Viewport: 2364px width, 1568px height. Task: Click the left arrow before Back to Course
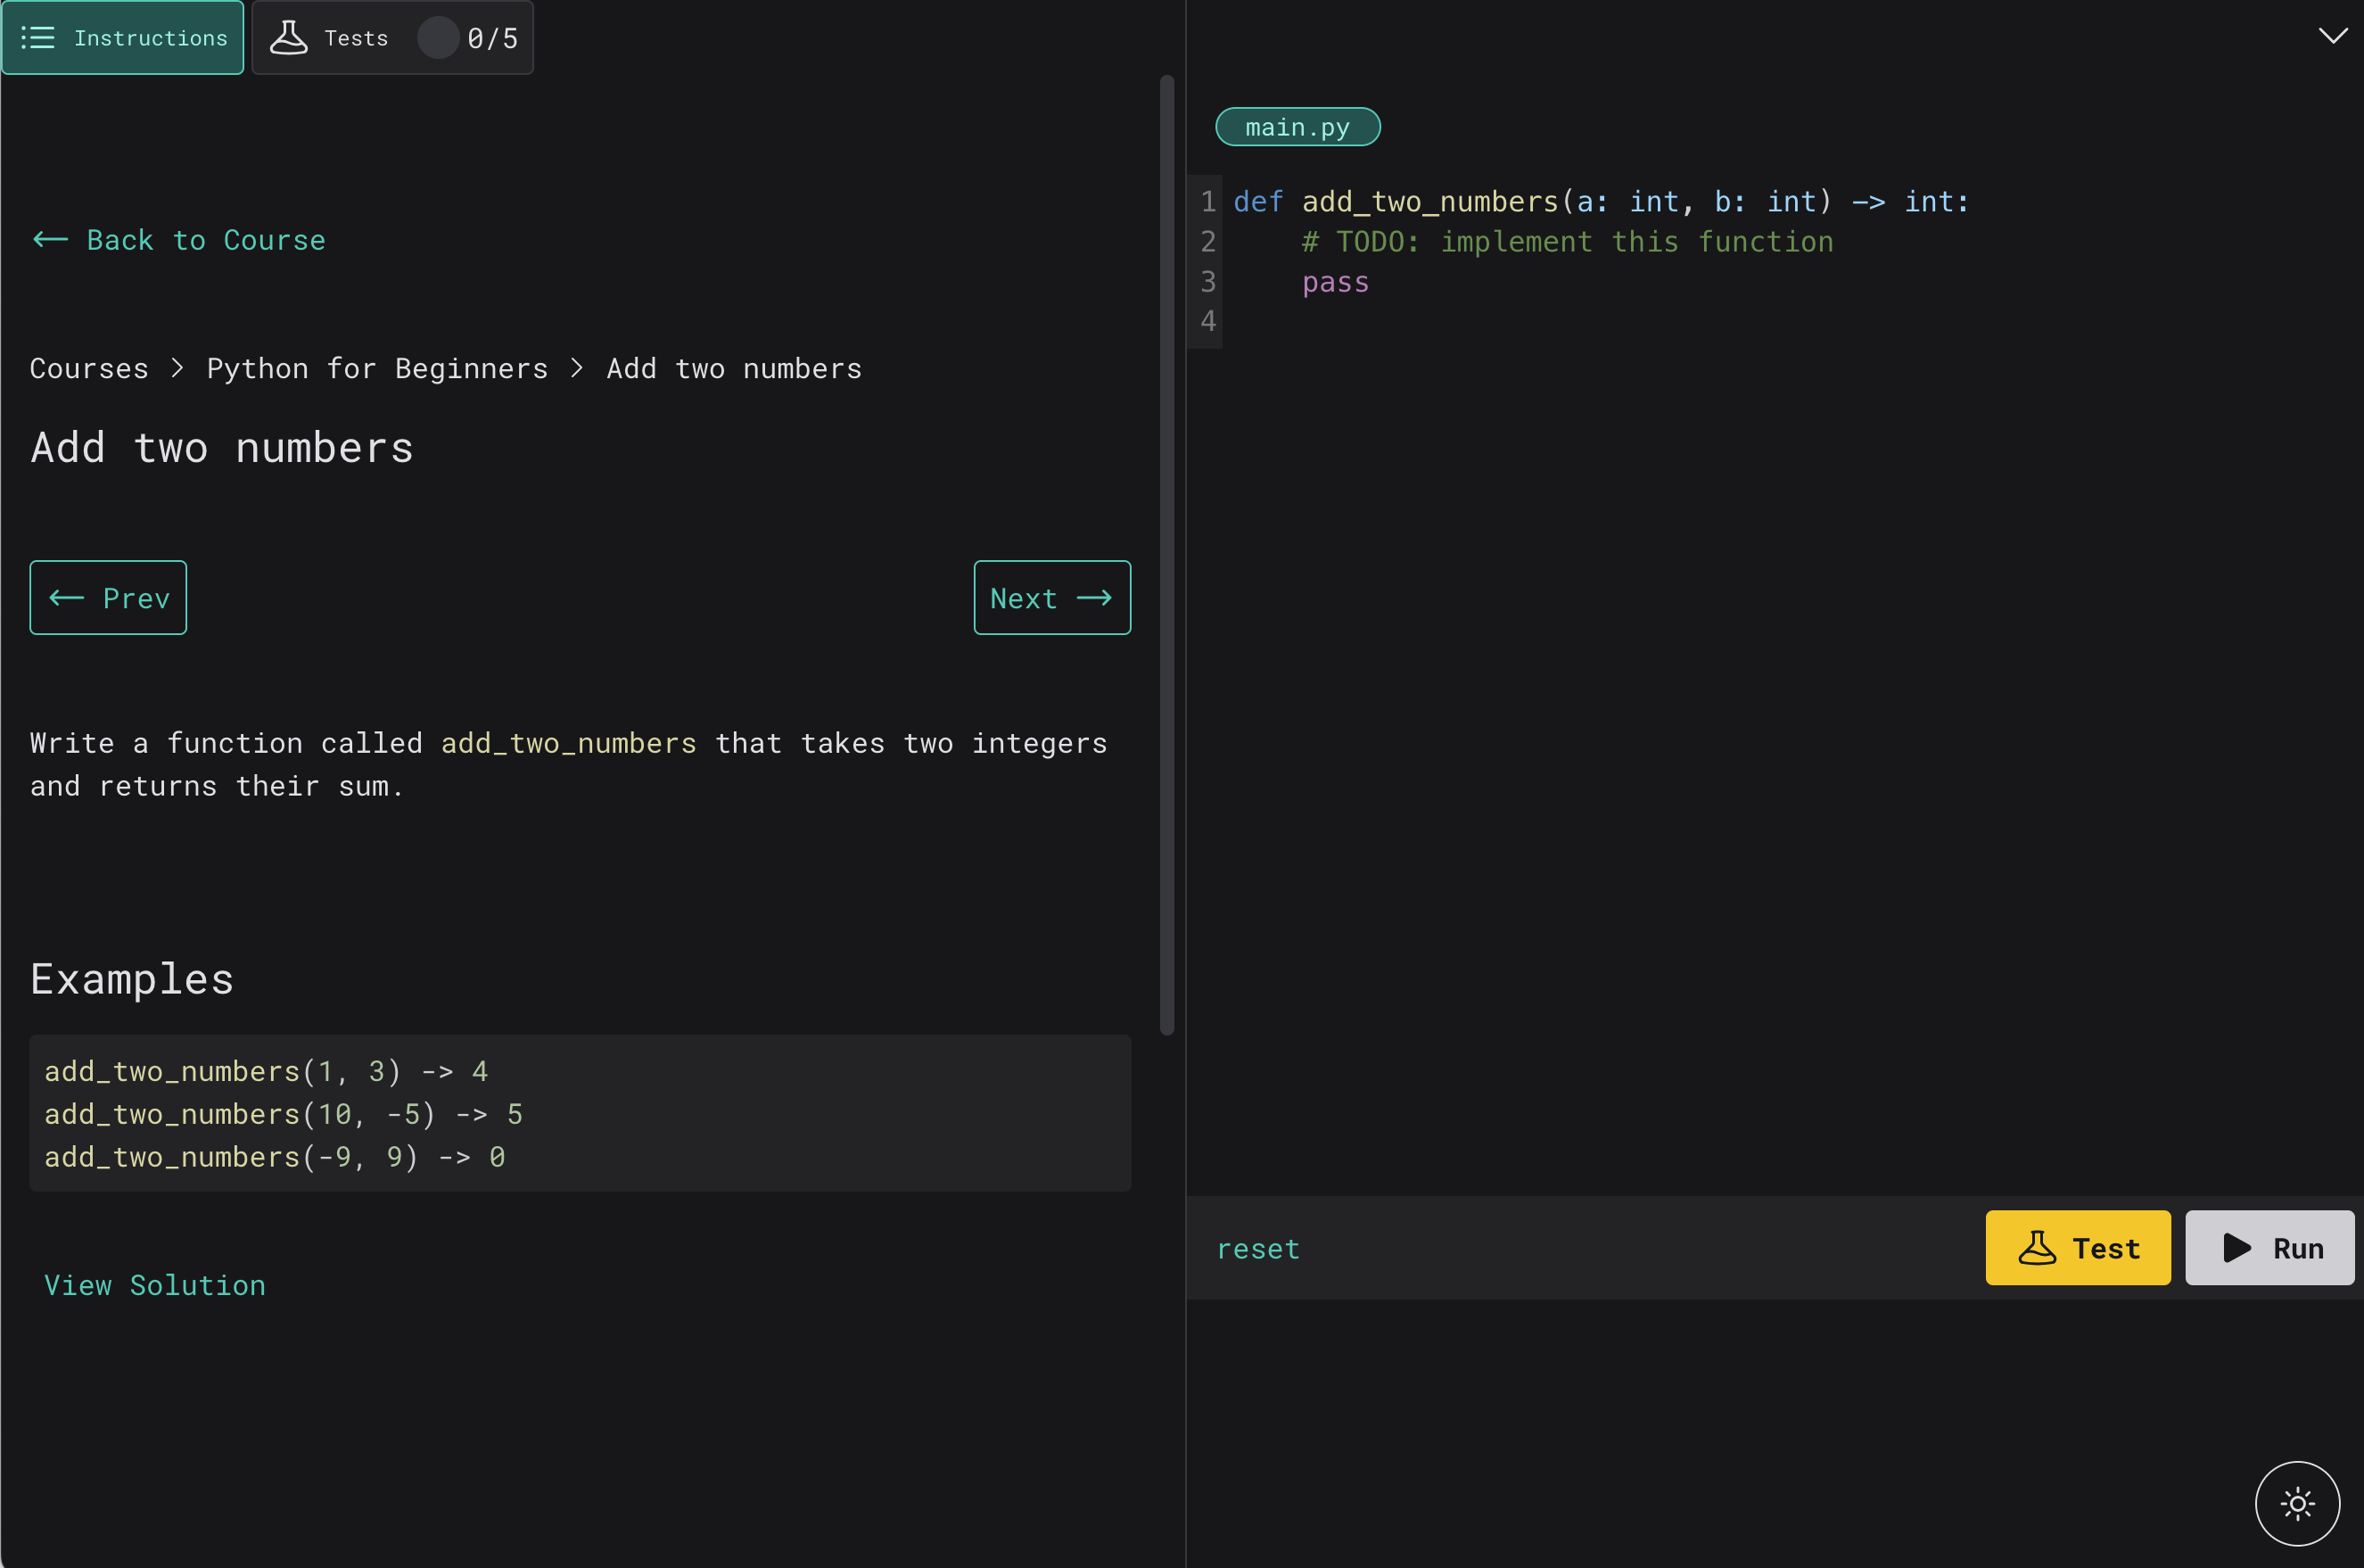pyautogui.click(x=51, y=240)
